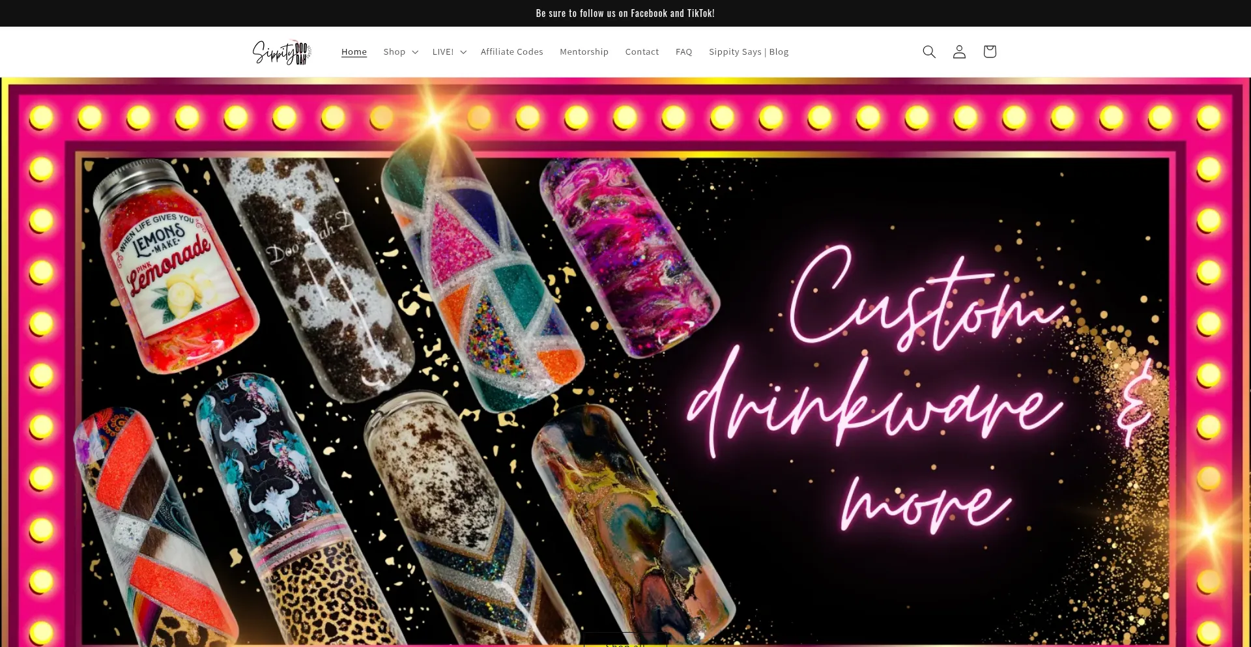This screenshot has width=1251, height=647.
Task: Open the Affiliate Codes page
Action: pos(511,51)
